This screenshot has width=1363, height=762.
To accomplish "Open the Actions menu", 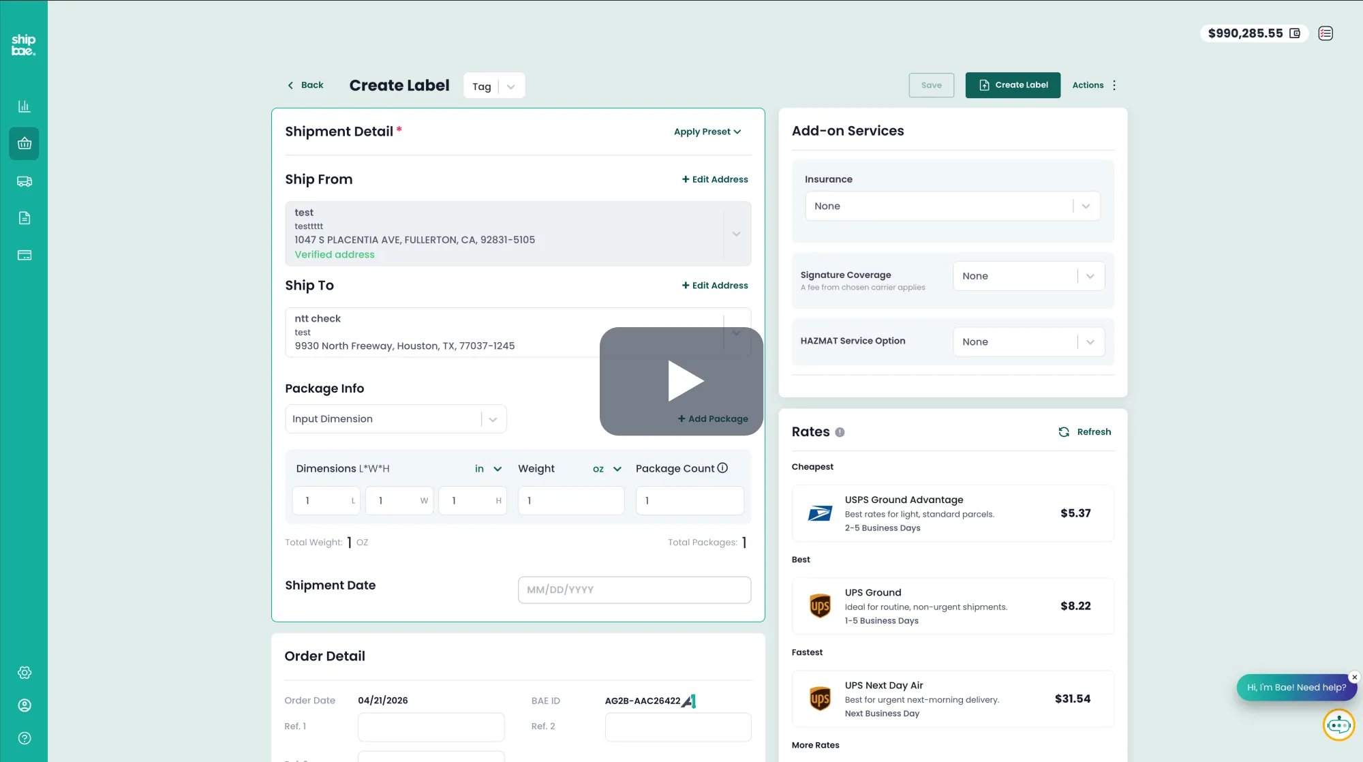I will point(1094,85).
